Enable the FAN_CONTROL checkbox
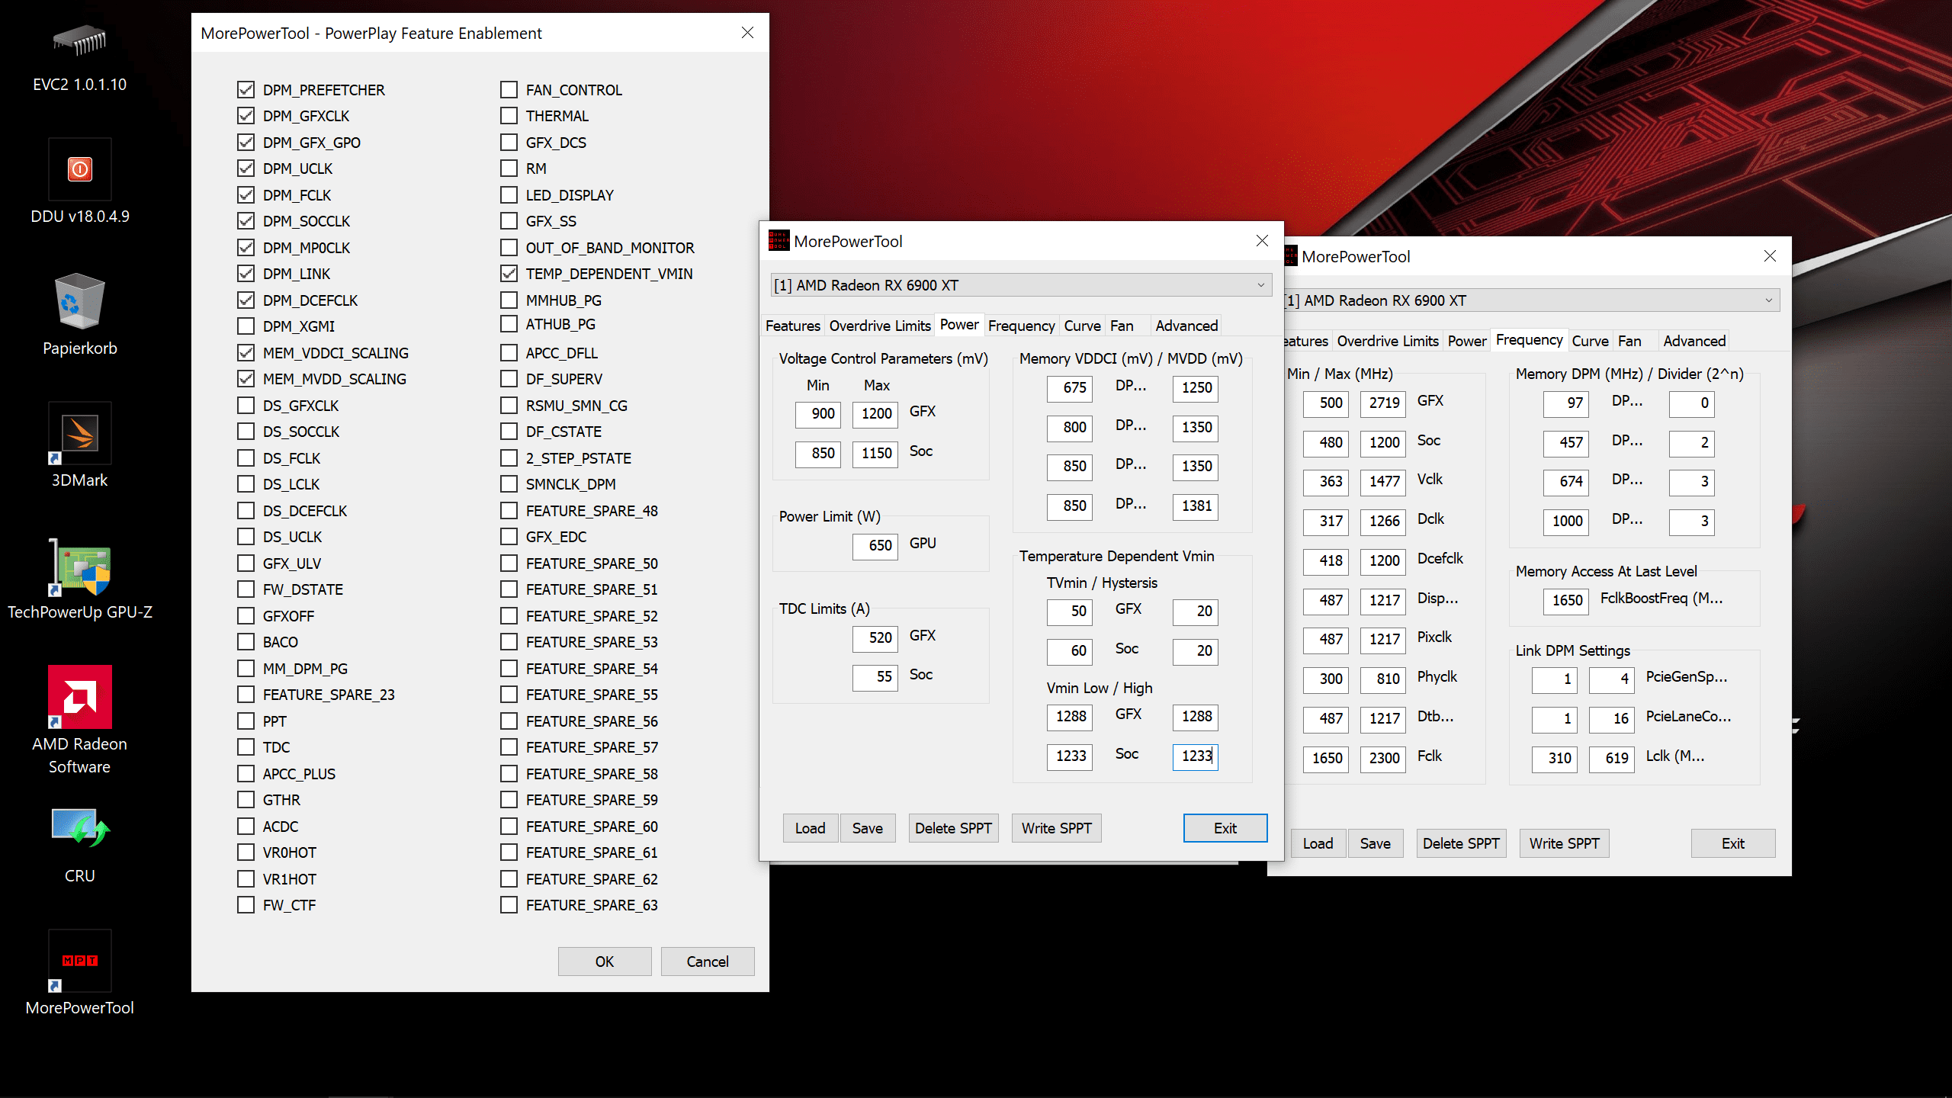Image resolution: width=1952 pixels, height=1098 pixels. coord(509,90)
